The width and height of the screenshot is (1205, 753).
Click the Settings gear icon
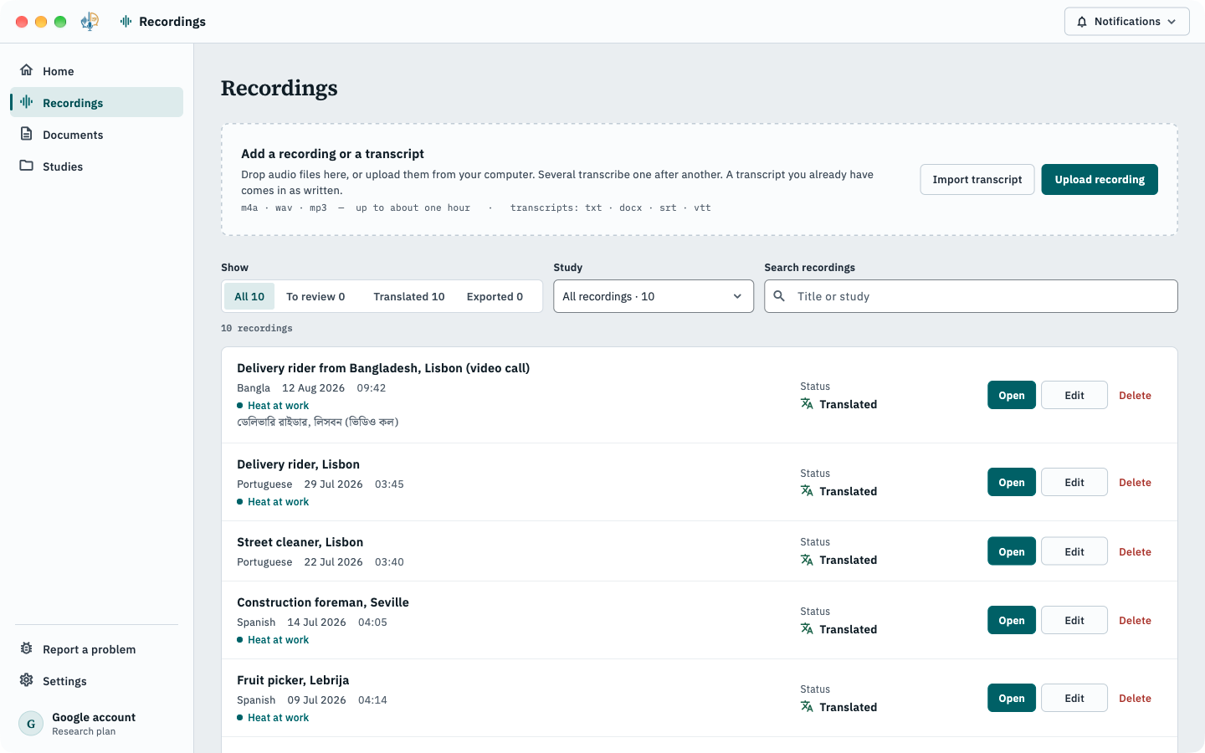coord(27,680)
